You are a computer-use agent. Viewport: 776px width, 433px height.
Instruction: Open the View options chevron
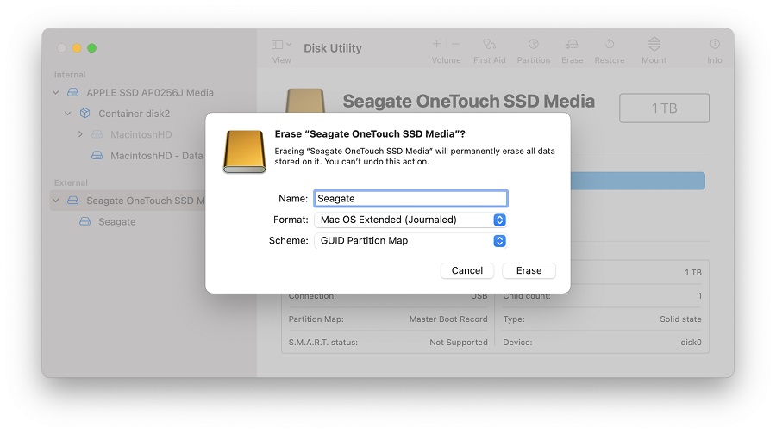pos(289,45)
